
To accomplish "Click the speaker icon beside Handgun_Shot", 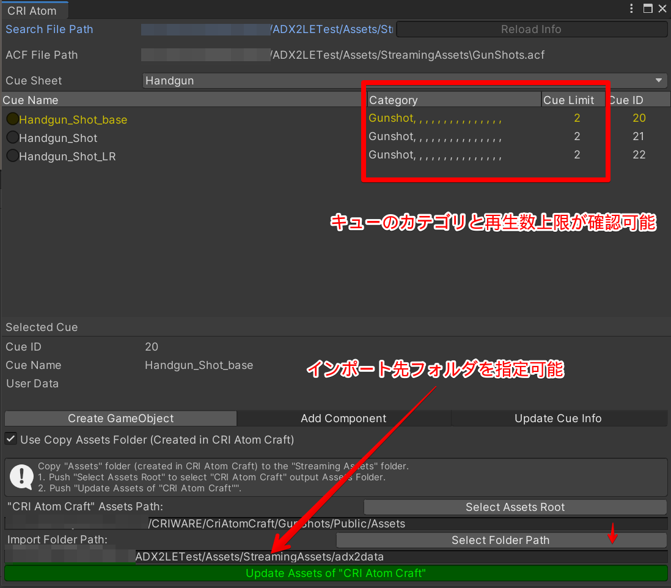I will point(12,138).
